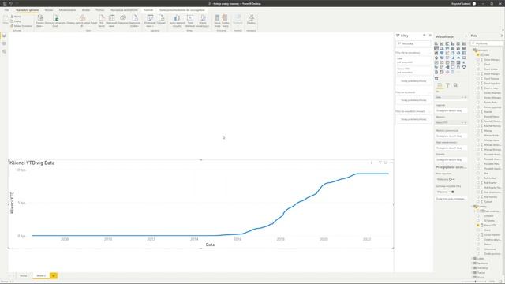Viewport: 505px width, 284px height.
Task: Expand the Lokale table in Pola
Action: 472,259
